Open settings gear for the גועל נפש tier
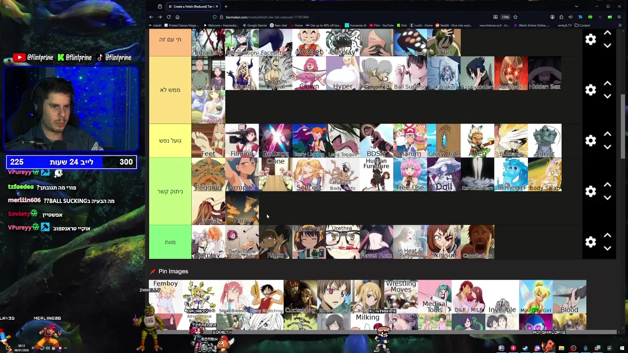This screenshot has height=353, width=628. 591,141
